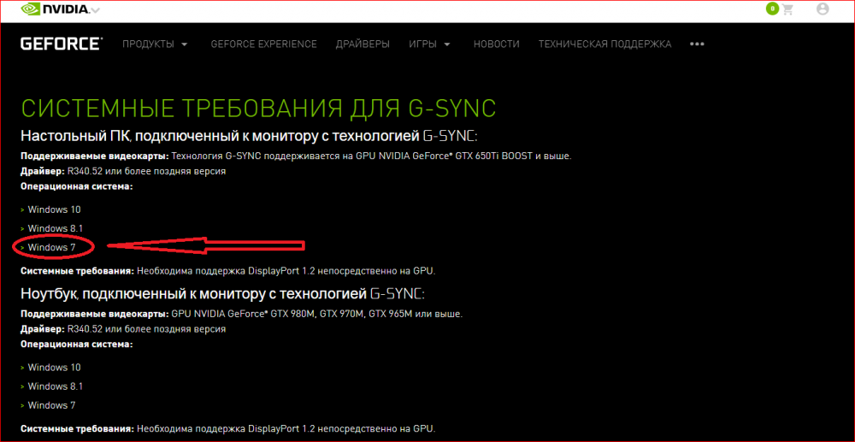
Task: Click desktop 'DisplayPort 1.2' requirement line
Action: tap(228, 270)
